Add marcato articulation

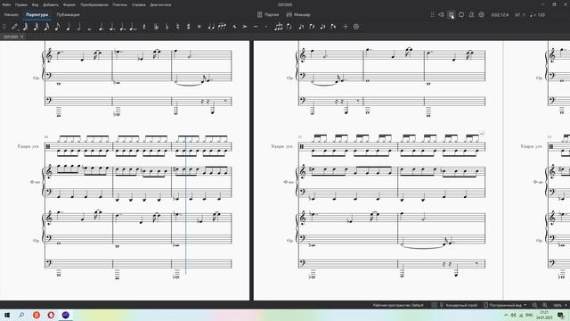tap(234, 27)
